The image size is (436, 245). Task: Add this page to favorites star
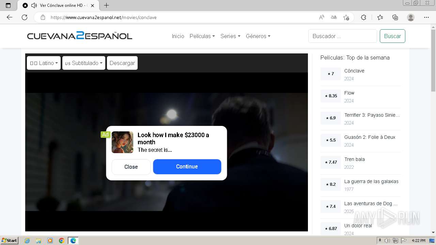tap(346, 17)
